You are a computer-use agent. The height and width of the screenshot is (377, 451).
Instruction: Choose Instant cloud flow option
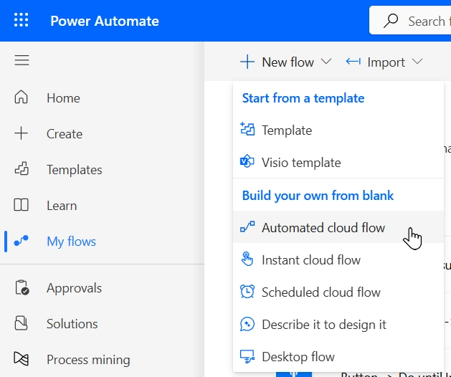(x=310, y=260)
